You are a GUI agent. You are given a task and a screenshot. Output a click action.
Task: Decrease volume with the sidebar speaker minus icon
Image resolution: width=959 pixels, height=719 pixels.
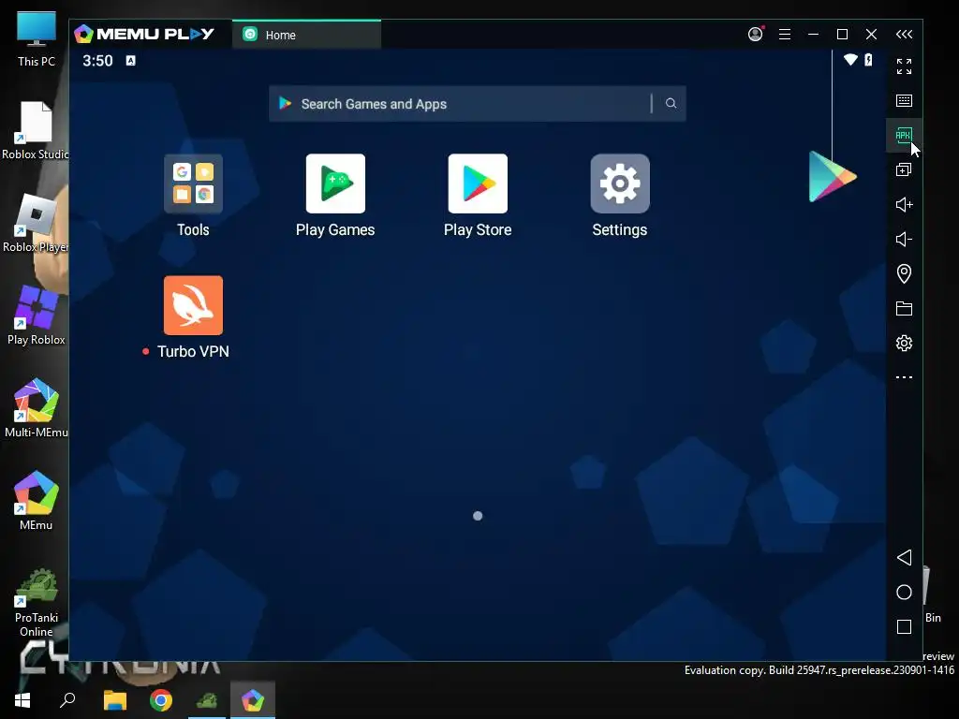[x=904, y=239]
